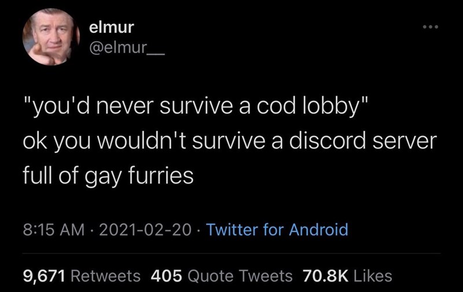Open the three-dot more options menu
The height and width of the screenshot is (292, 463).
430,27
